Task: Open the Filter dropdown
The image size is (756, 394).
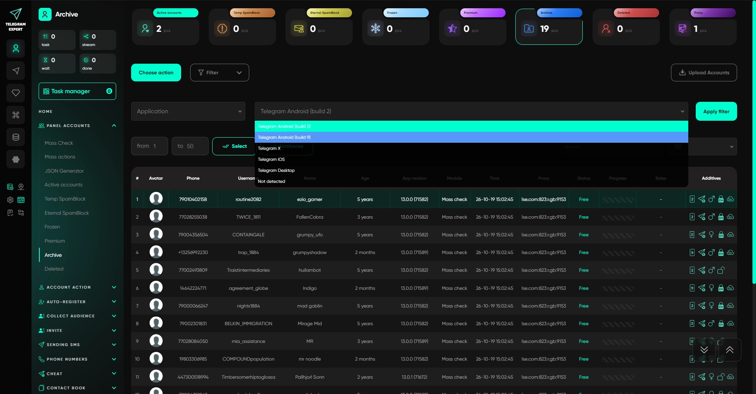Action: pos(220,73)
